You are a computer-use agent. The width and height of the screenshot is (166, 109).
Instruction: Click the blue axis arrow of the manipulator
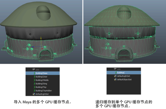tap(33, 47)
